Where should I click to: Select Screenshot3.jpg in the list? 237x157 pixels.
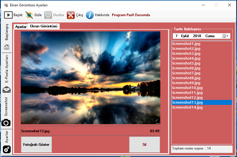202,54
